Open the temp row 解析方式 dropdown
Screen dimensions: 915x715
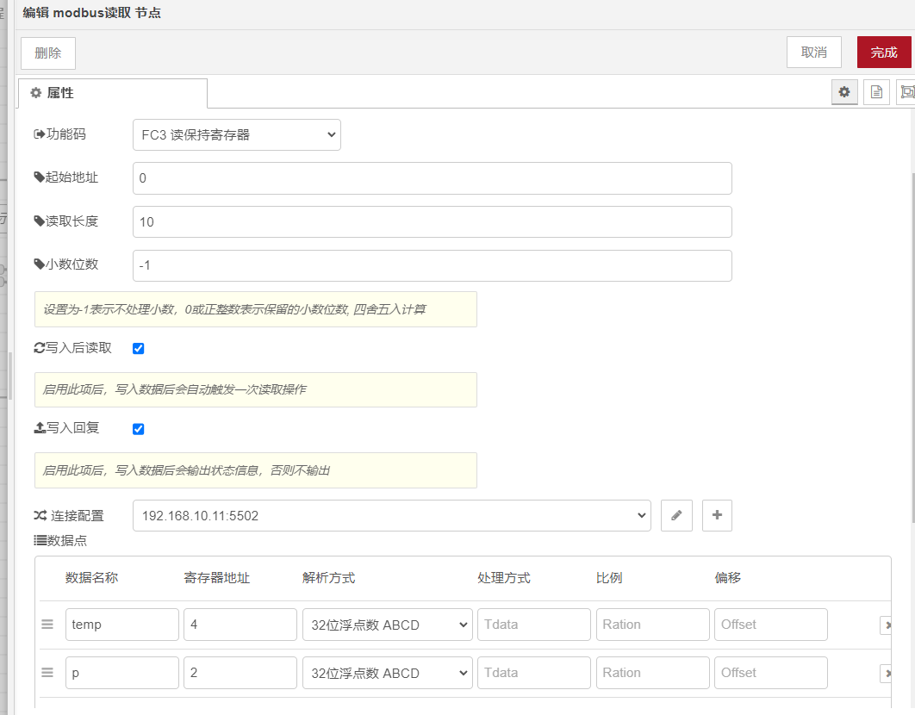pos(387,625)
